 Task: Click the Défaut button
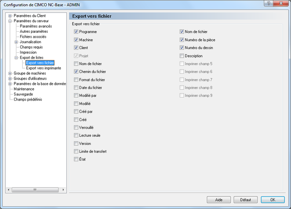coord(246,200)
